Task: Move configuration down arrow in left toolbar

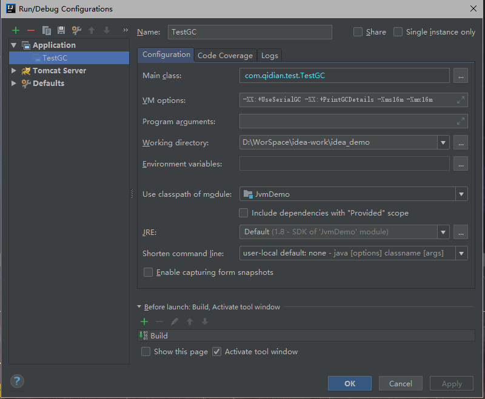Action: [x=107, y=30]
